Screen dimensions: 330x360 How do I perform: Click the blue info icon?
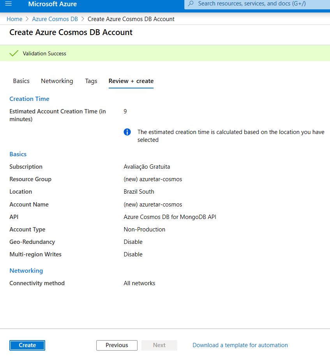point(127,132)
